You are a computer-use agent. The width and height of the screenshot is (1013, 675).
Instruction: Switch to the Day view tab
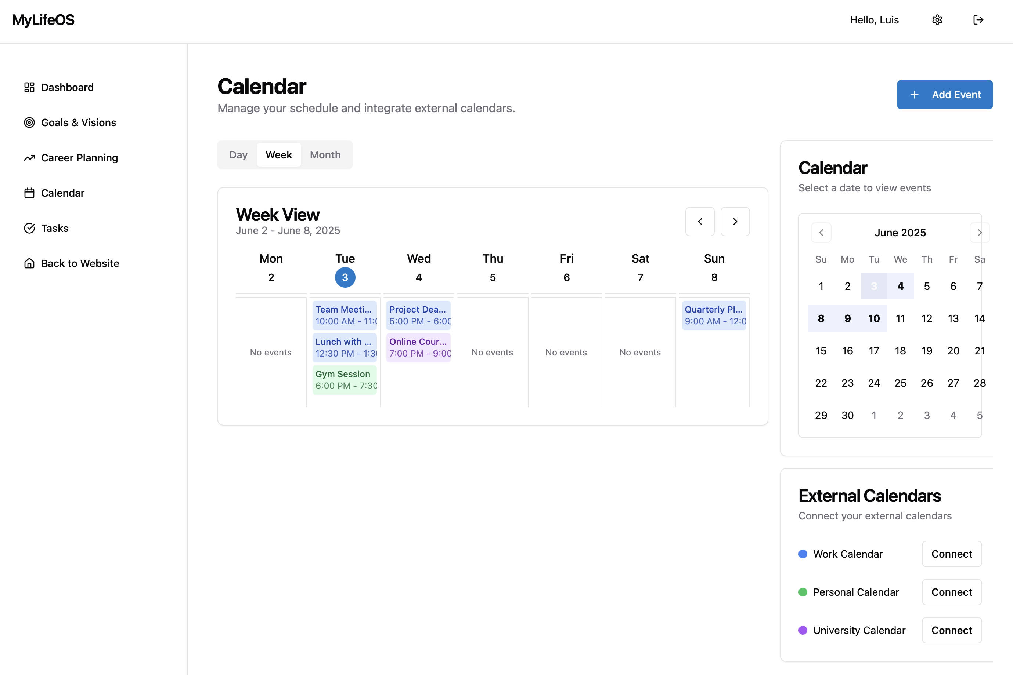tap(238, 154)
